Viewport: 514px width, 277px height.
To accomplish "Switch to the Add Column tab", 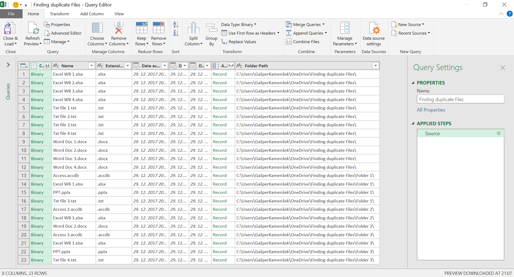I will pos(92,14).
